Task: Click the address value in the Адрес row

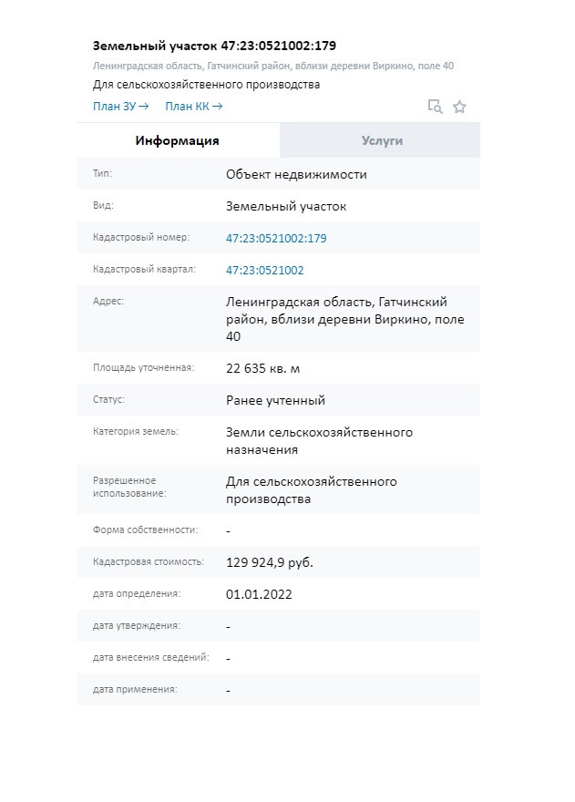Action: (x=336, y=319)
